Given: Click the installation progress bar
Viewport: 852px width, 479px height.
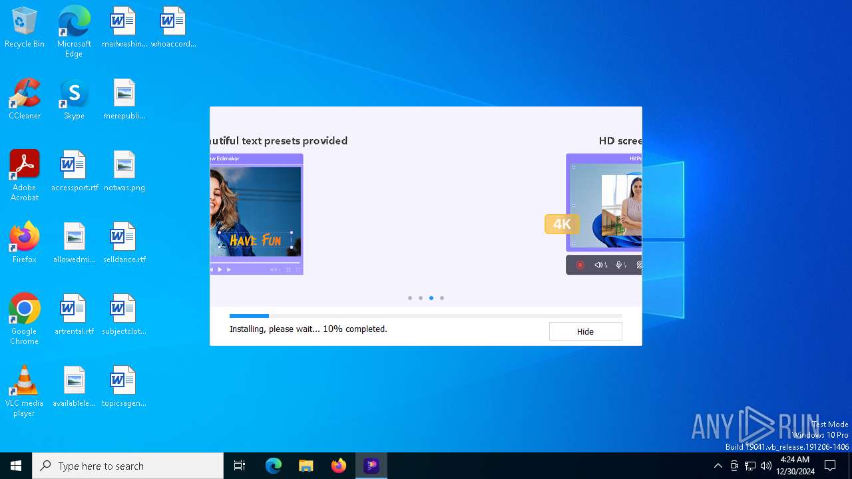Looking at the screenshot, I should click(x=426, y=316).
